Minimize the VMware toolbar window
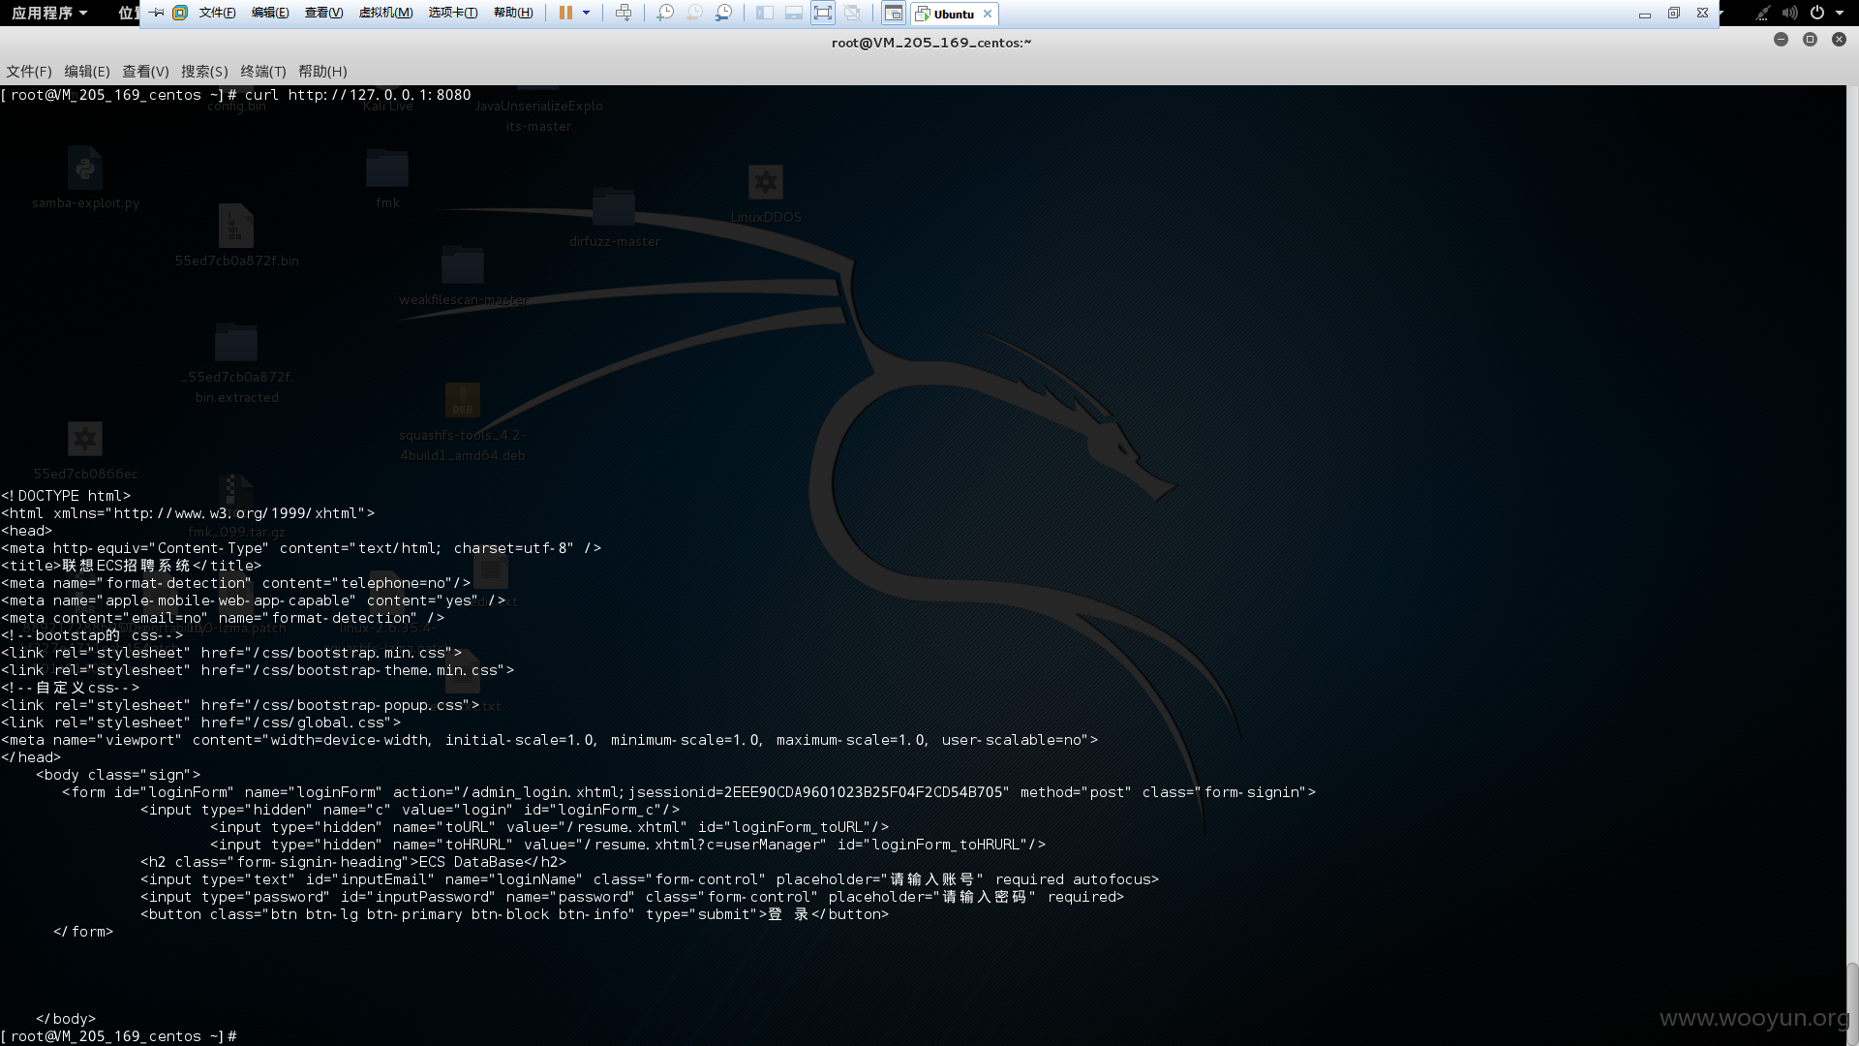Viewport: 1859px width, 1046px height. tap(1644, 14)
